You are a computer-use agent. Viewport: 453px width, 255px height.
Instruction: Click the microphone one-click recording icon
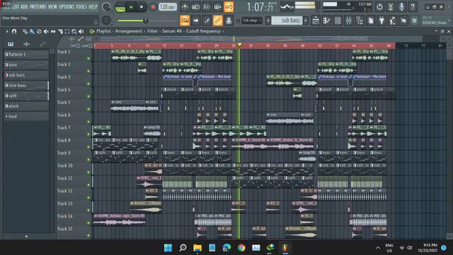[401, 7]
